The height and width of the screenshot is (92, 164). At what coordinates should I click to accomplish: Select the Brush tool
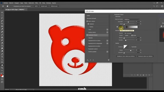pos(2,35)
